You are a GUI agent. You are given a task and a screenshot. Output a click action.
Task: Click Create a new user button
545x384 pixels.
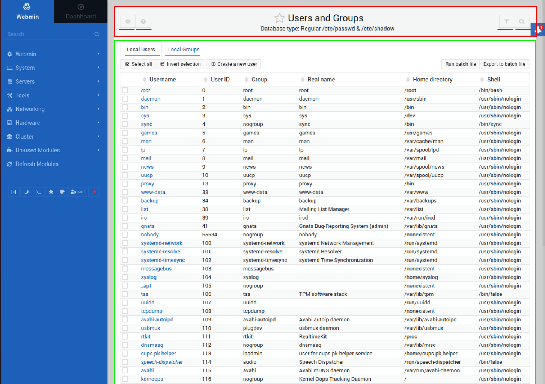(x=234, y=64)
